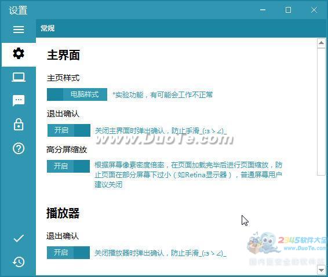This screenshot has height=277, width=328.
Task: Toggle 播放器 退出确认 开启 switch
Action: [68, 253]
